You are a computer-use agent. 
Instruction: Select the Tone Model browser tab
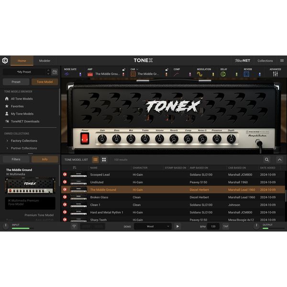point(44,82)
